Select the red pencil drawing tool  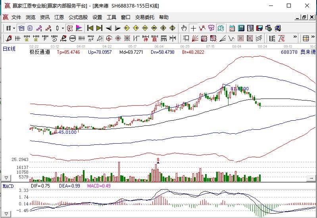[x=9, y=38]
